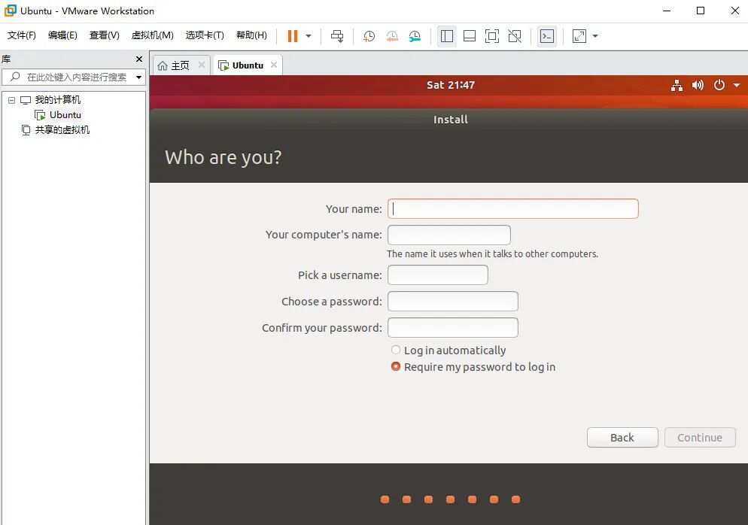Click the Ubuntu volume icon
748x525 pixels.
coord(698,85)
